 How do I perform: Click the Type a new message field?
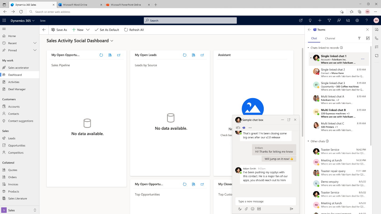pos(265,201)
